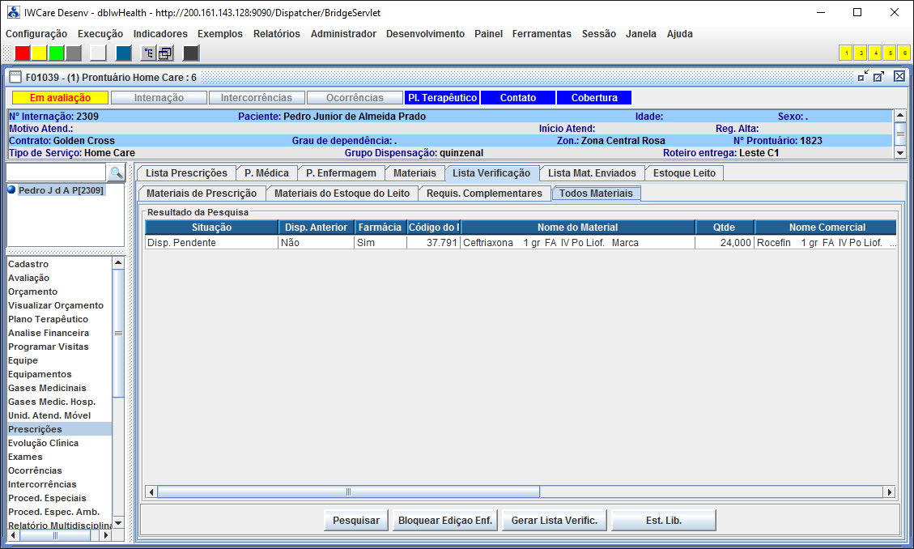Open the Ferramentas menu
The image size is (914, 549).
click(542, 34)
